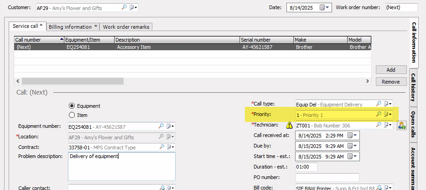Image resolution: width=426 pixels, height=190 pixels.
Task: Open the Bill code options dropdown
Action: click(x=388, y=188)
